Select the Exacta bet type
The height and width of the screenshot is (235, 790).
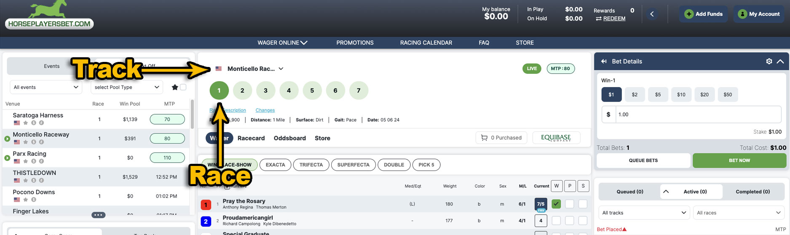(275, 165)
